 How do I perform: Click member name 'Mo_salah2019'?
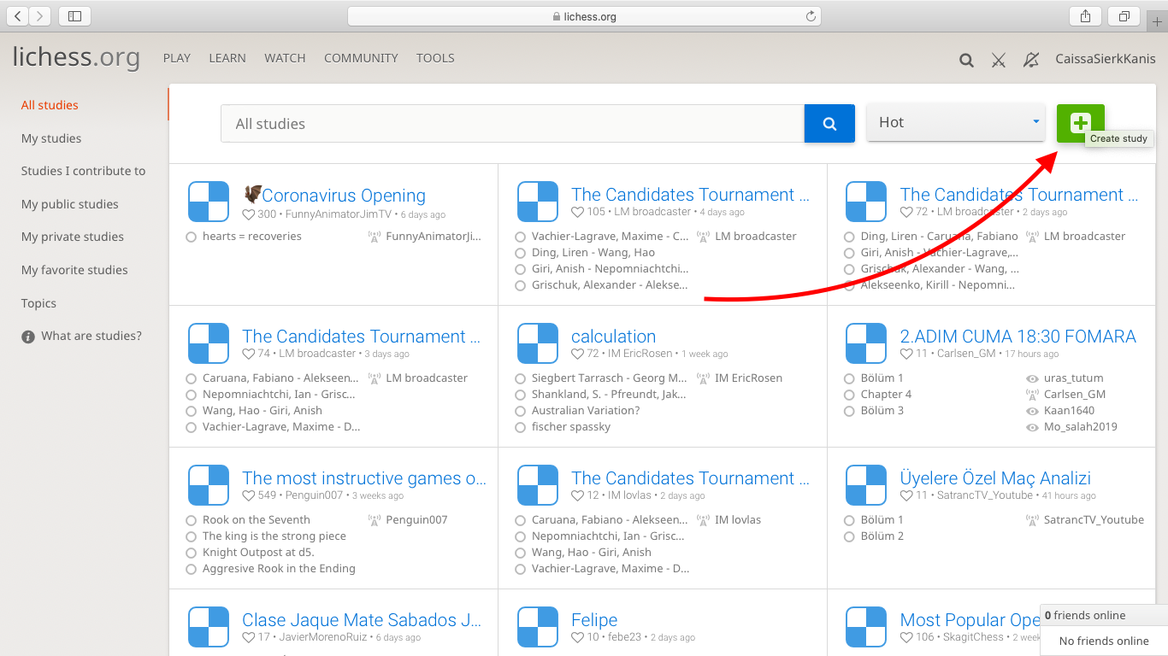[x=1081, y=427]
